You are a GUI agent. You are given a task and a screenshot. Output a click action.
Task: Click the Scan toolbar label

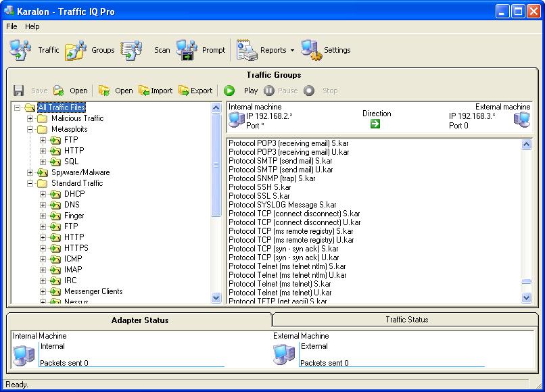pos(162,50)
